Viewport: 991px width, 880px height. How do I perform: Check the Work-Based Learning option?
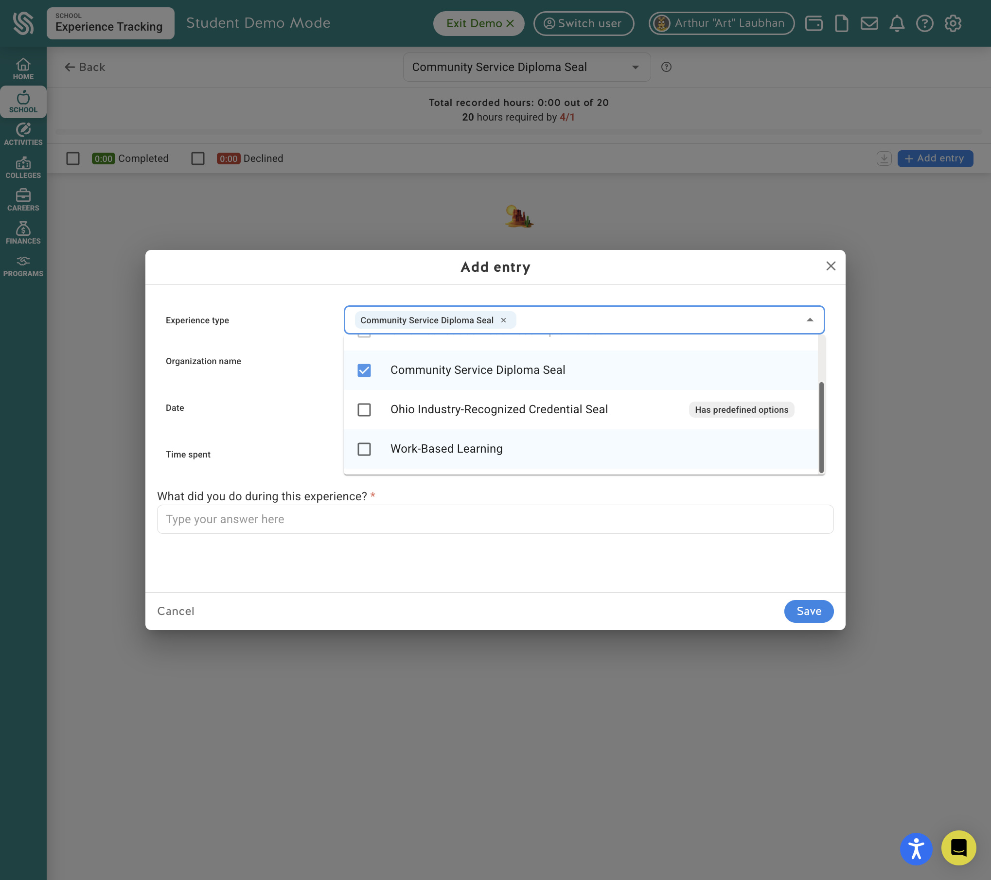tap(364, 449)
